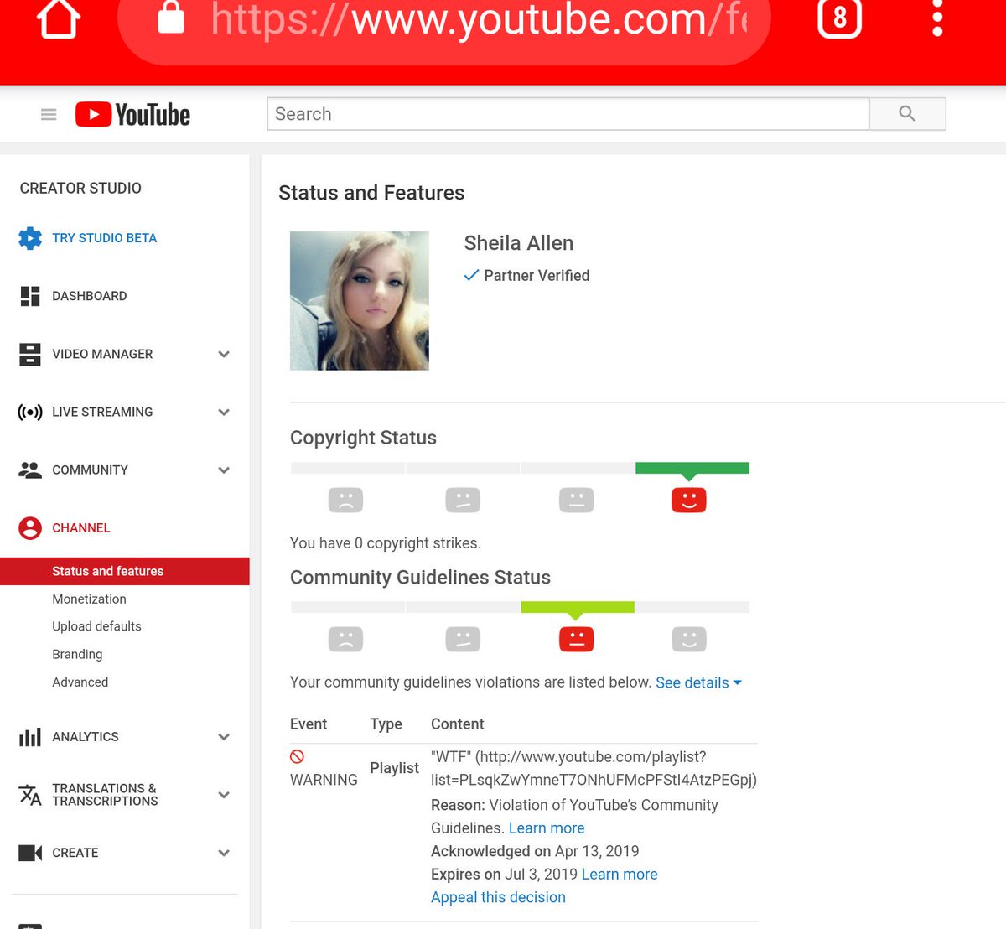Click the Translations language icon

click(x=30, y=795)
